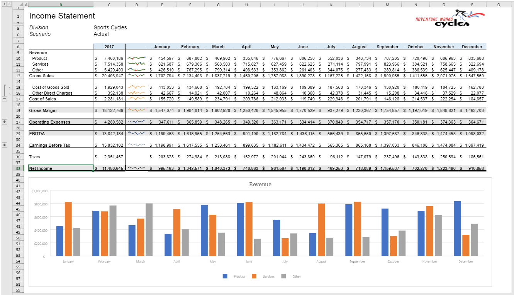Click the Adventure Works Cycles logo
This screenshot has width=514, height=295.
450,19
